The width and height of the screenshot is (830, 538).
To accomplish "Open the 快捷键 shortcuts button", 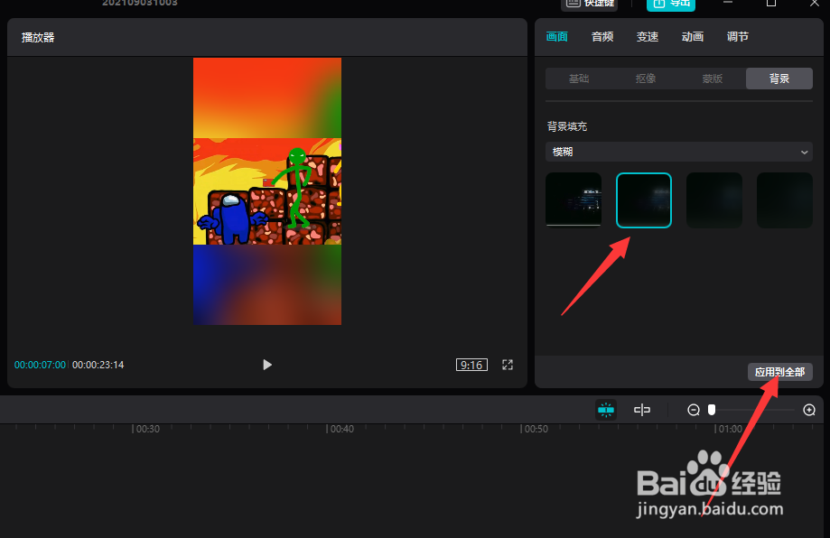I will tap(590, 5).
